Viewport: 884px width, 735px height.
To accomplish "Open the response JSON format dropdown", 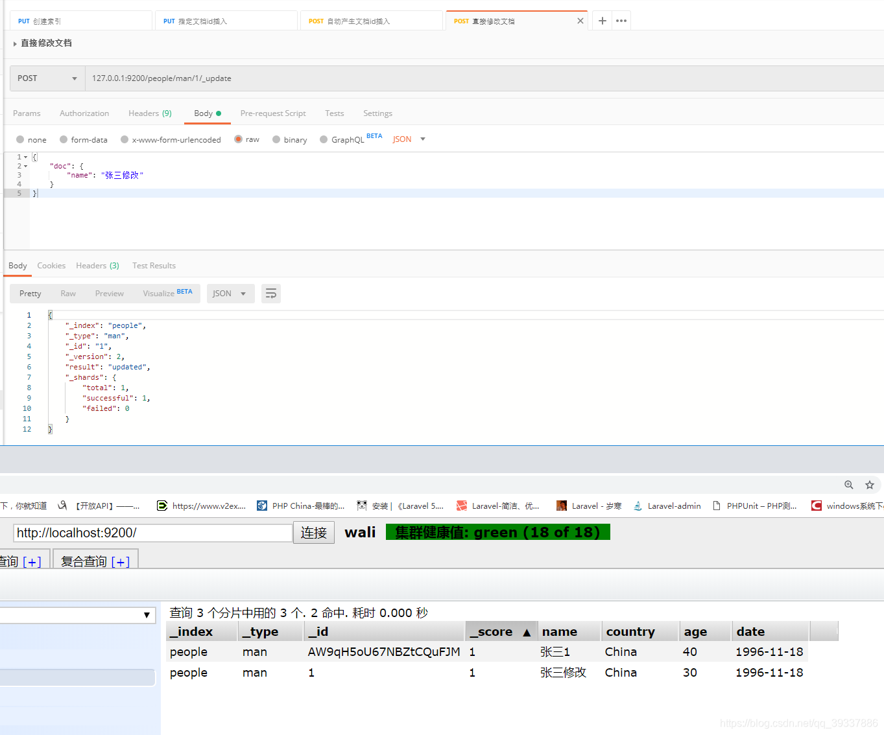I will tap(230, 294).
